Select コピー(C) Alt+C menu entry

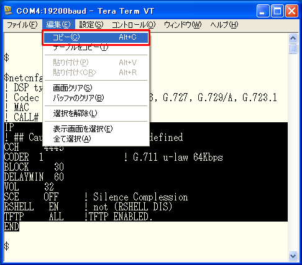pos(96,37)
